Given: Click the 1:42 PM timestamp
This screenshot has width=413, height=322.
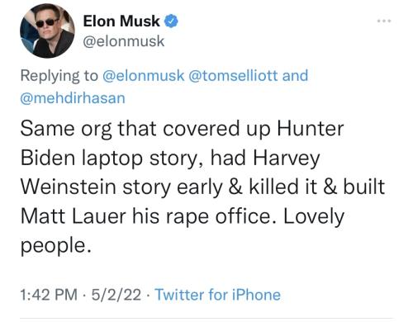Looking at the screenshot, I should (49, 295).
